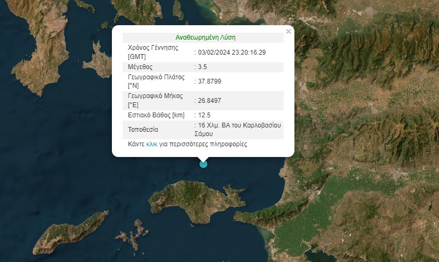Click the magnitude value 3.5

[203, 67]
